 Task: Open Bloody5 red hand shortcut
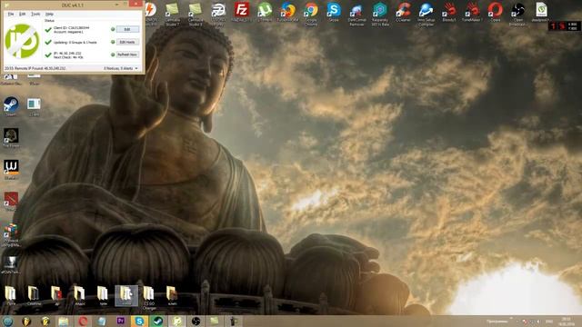click(x=449, y=12)
